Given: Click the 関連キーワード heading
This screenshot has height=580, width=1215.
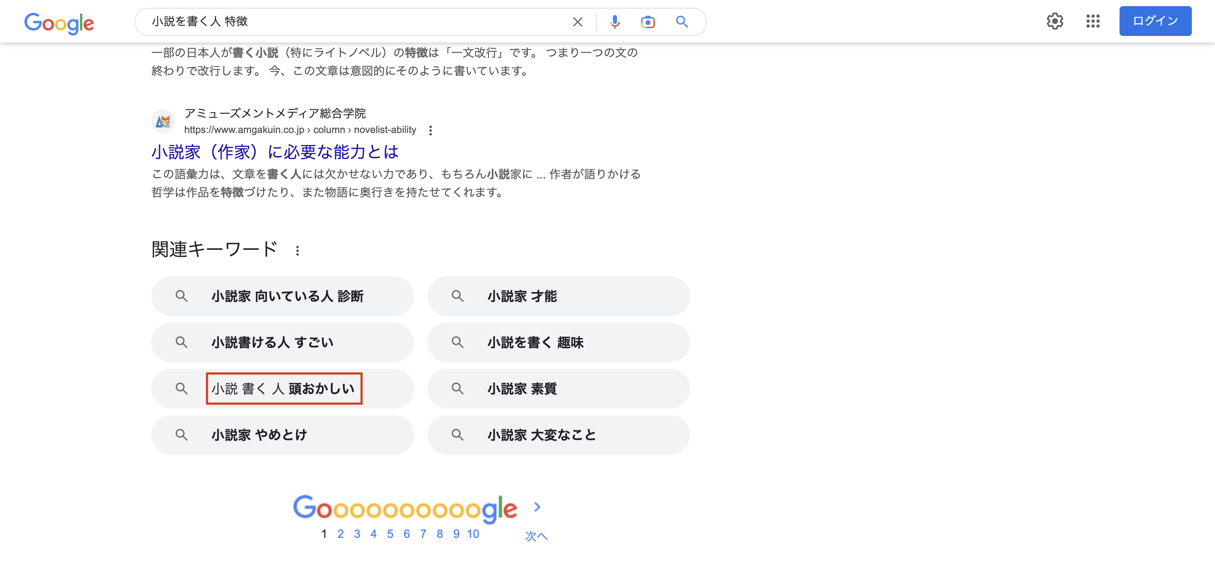Looking at the screenshot, I should [x=214, y=250].
